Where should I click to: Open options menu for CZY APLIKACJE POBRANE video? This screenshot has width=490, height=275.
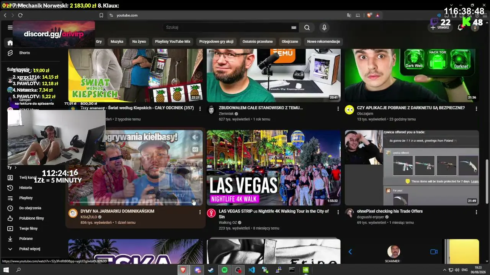[476, 109]
